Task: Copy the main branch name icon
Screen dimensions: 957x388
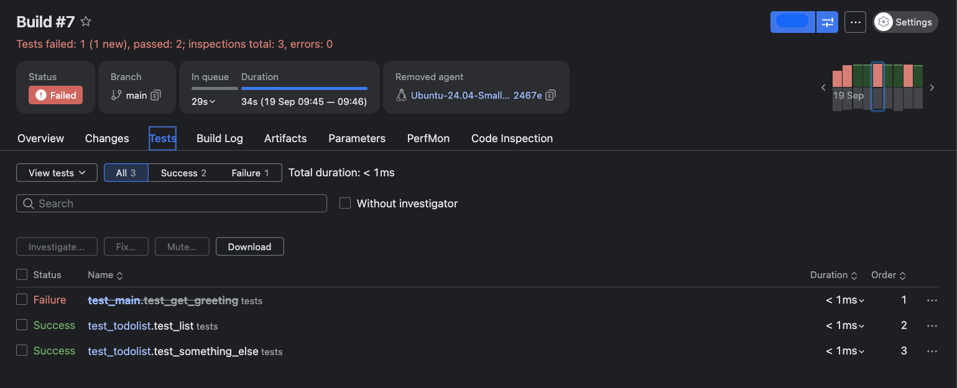Action: point(156,95)
